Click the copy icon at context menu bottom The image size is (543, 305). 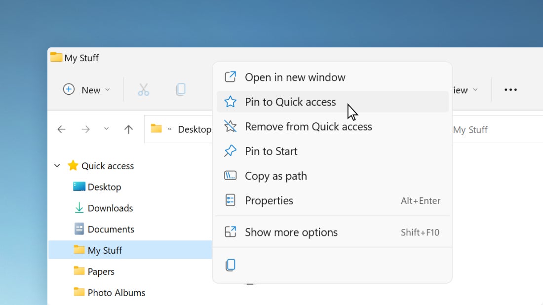(231, 265)
